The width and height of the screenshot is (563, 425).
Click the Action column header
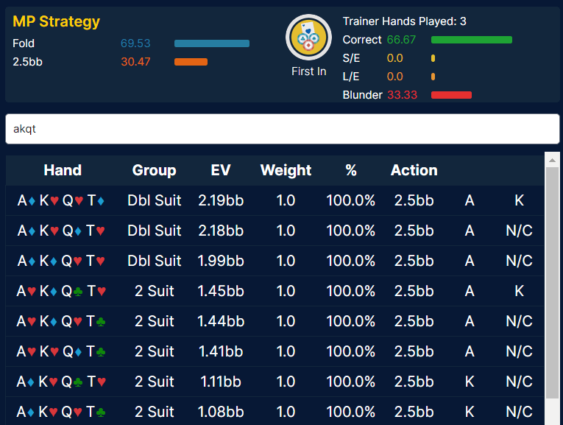click(x=414, y=170)
